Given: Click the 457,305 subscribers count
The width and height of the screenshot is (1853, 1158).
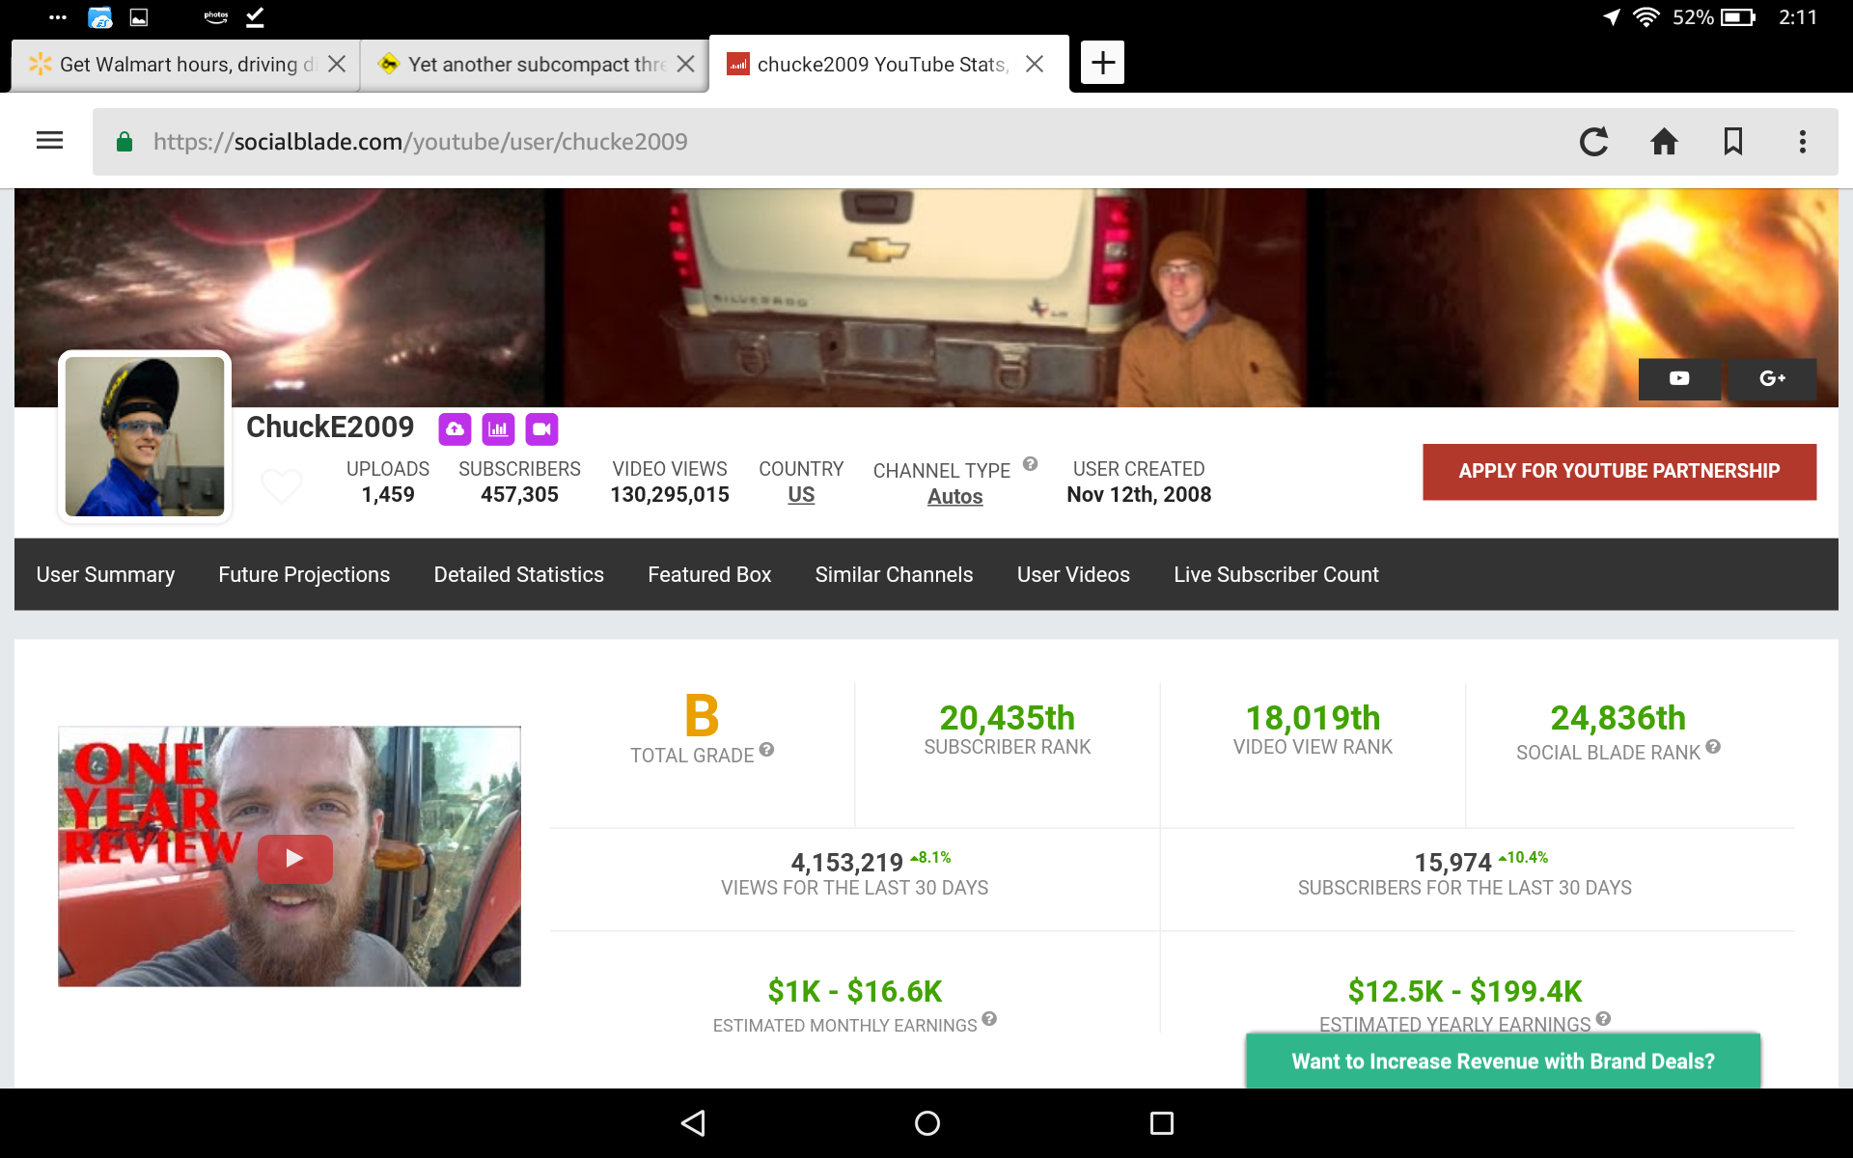Looking at the screenshot, I should pos(519,495).
